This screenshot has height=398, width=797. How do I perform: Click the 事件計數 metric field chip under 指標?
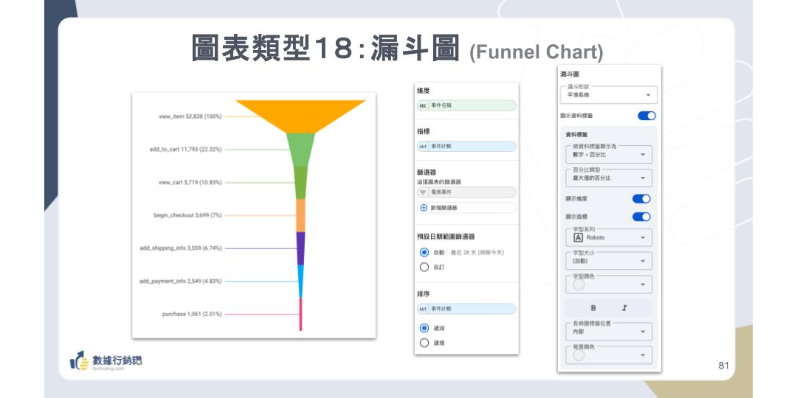466,146
